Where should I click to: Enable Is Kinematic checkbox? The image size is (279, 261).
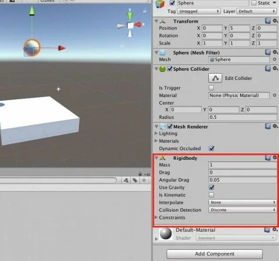coord(211,195)
